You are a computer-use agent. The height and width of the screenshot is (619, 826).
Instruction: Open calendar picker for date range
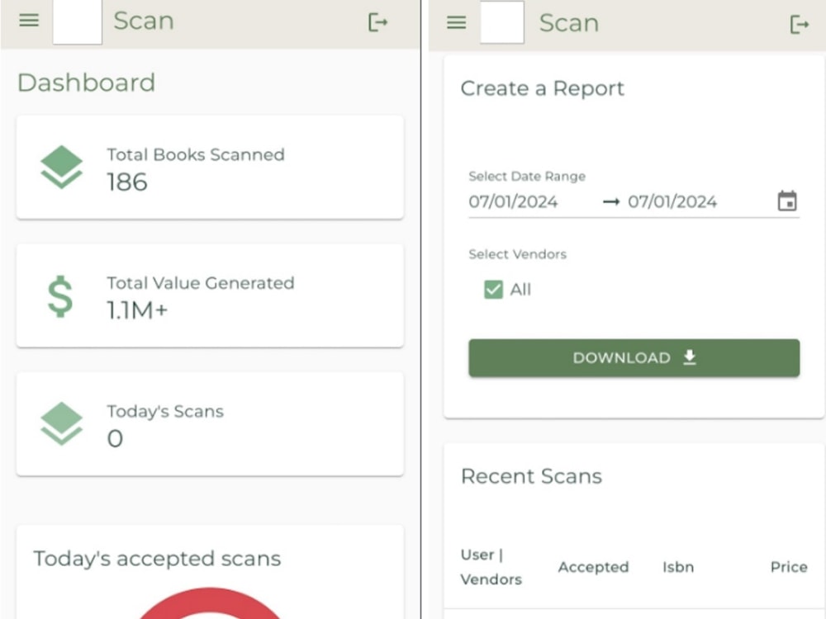pos(787,201)
